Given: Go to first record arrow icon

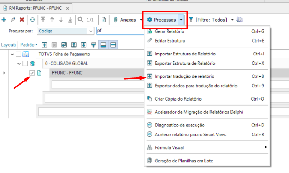Looking at the screenshot, I should point(43,20).
